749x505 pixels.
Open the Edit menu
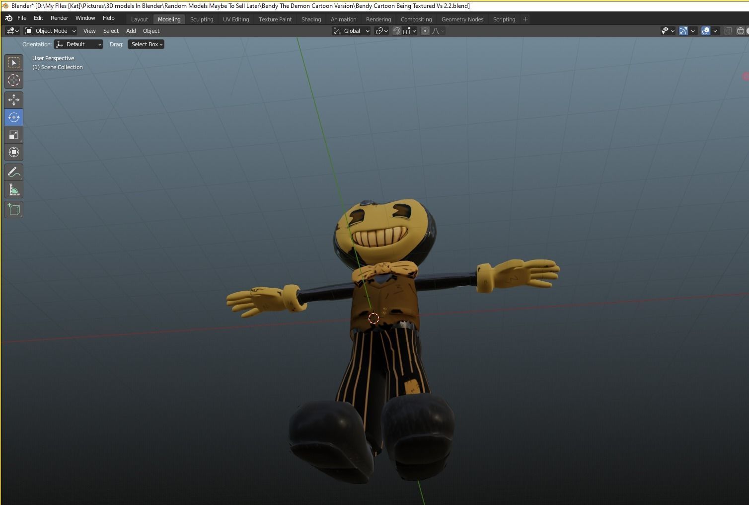38,18
